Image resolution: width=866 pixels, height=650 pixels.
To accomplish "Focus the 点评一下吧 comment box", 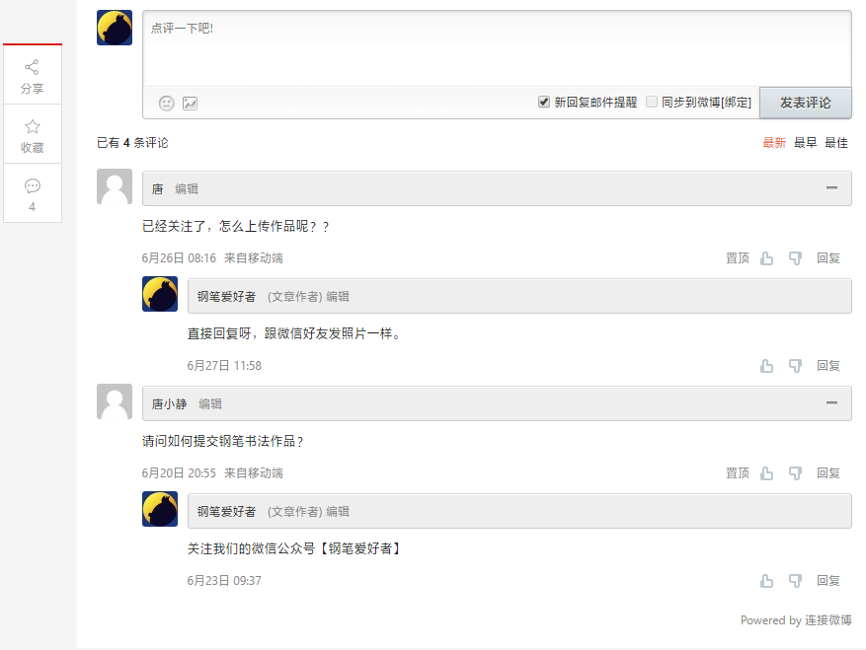I will [497, 48].
